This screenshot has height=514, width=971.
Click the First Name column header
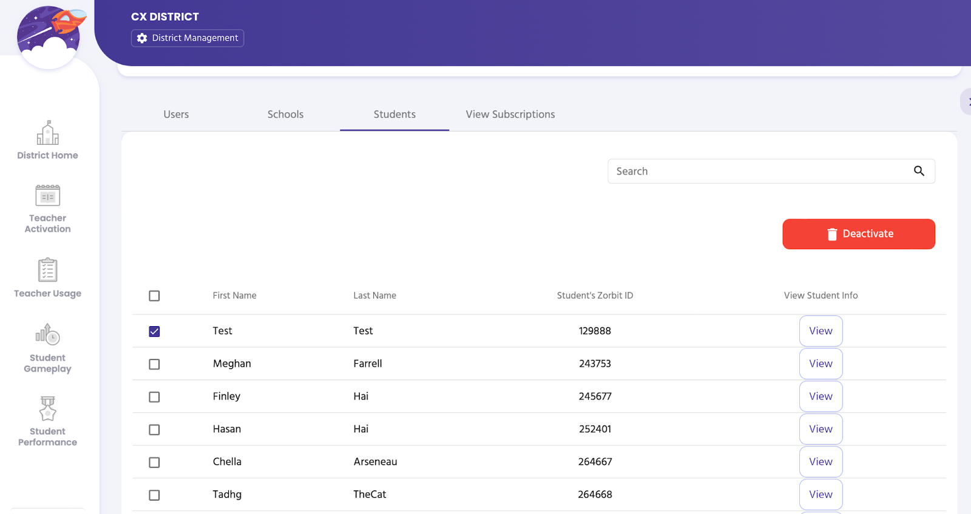(x=234, y=295)
